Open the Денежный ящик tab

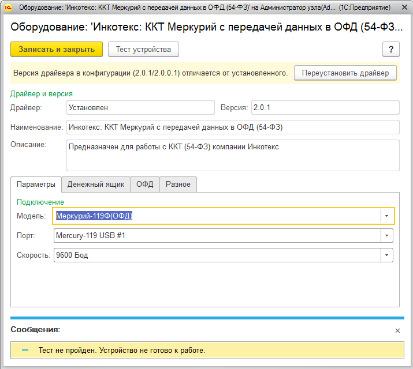click(96, 184)
